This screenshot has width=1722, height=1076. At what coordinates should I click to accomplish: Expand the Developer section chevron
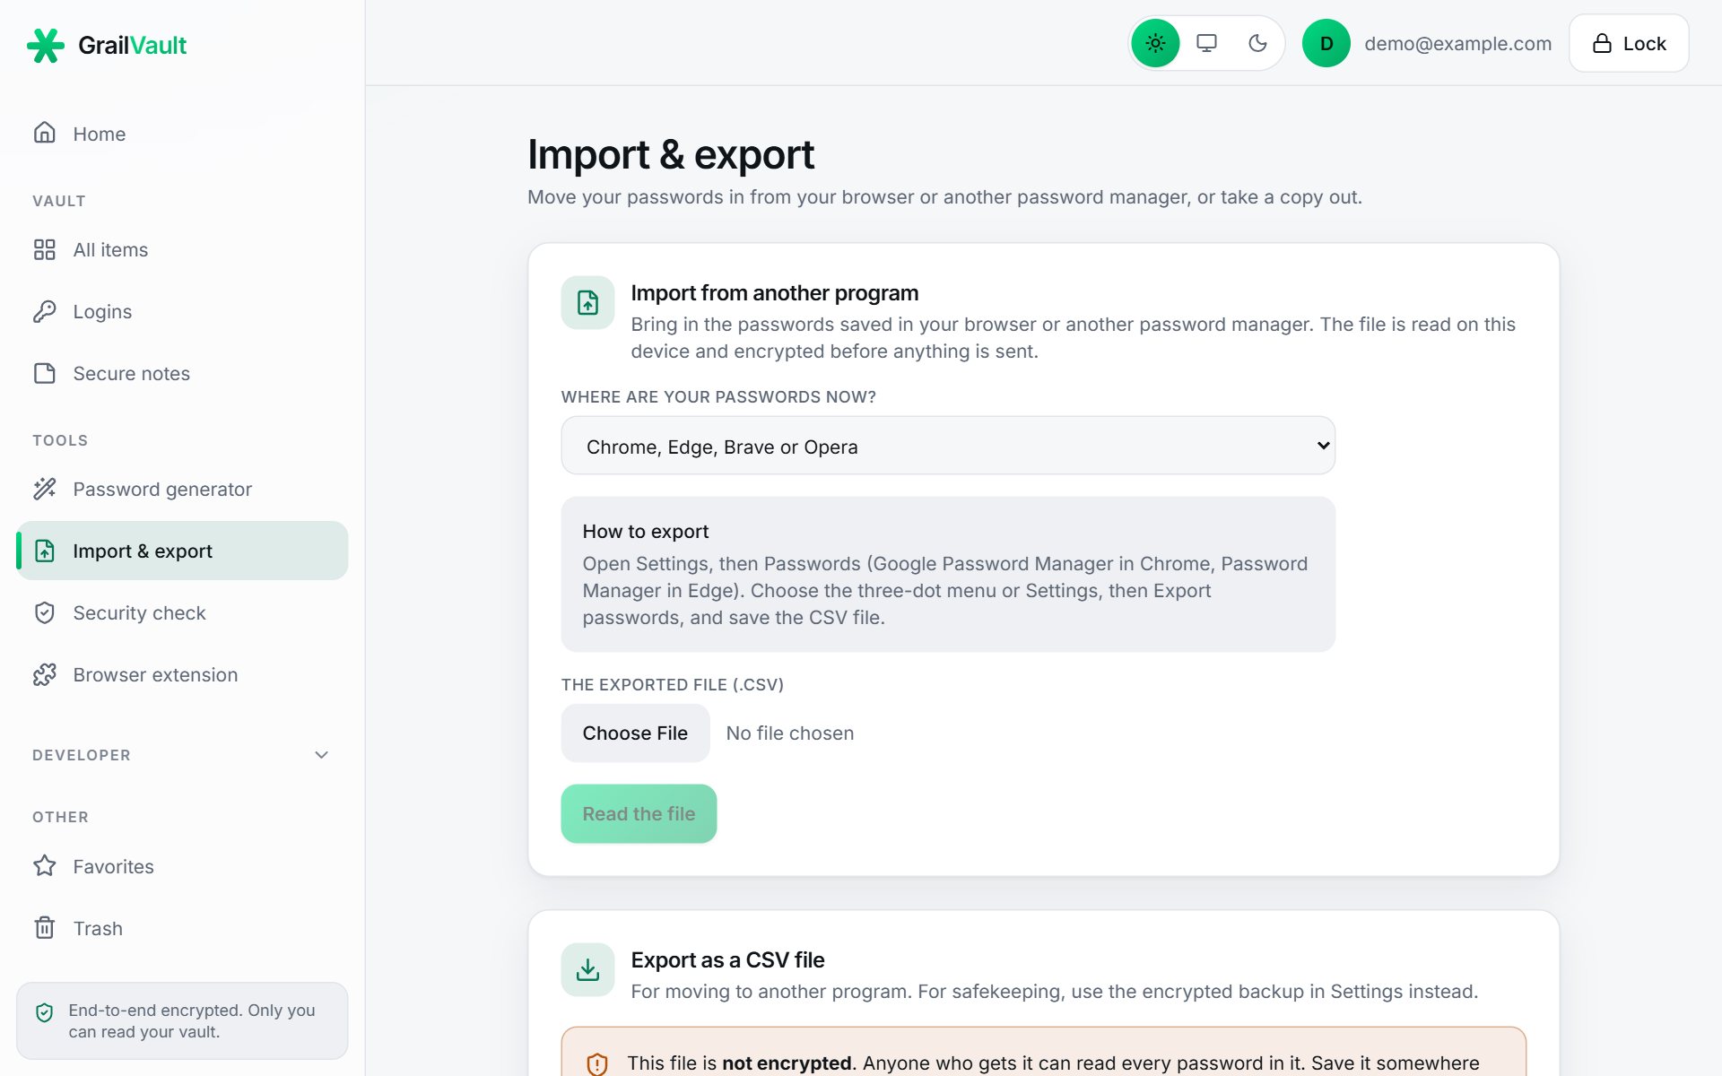pos(321,755)
